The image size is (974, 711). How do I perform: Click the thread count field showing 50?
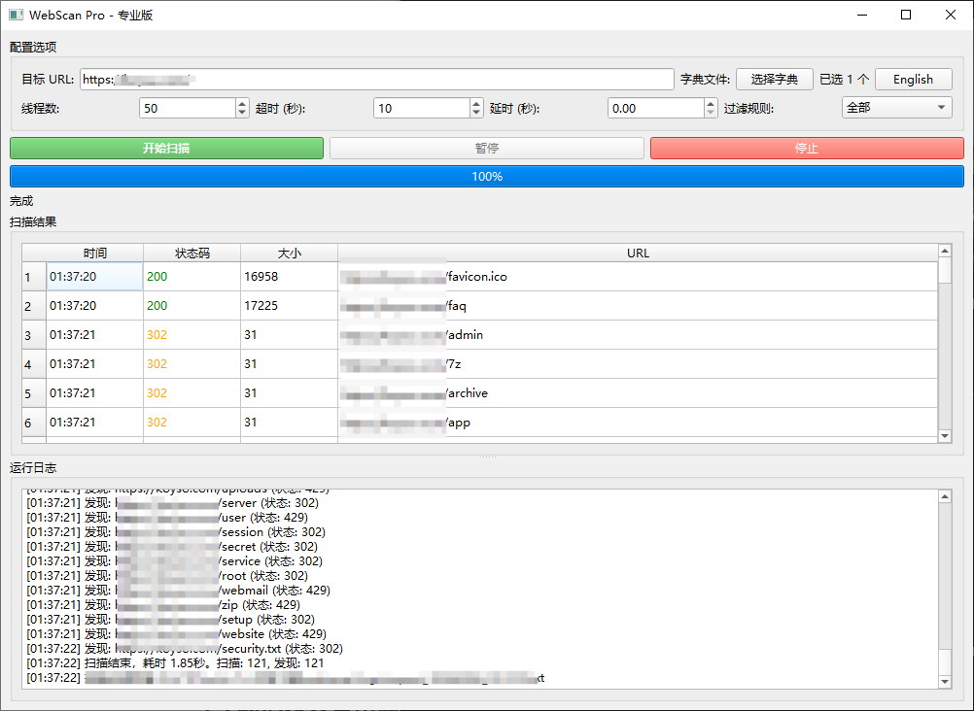[188, 108]
